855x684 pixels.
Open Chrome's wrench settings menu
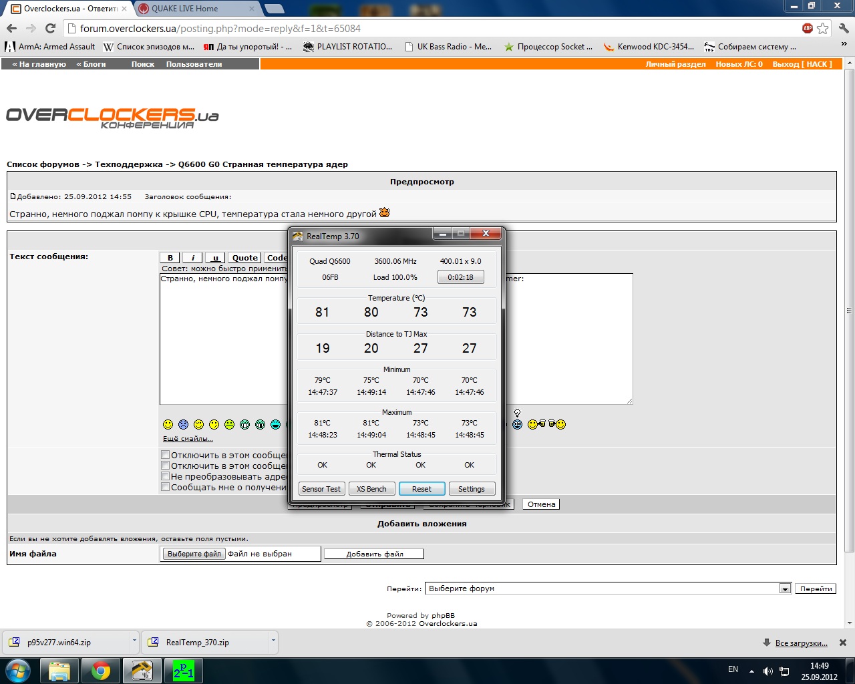click(844, 28)
